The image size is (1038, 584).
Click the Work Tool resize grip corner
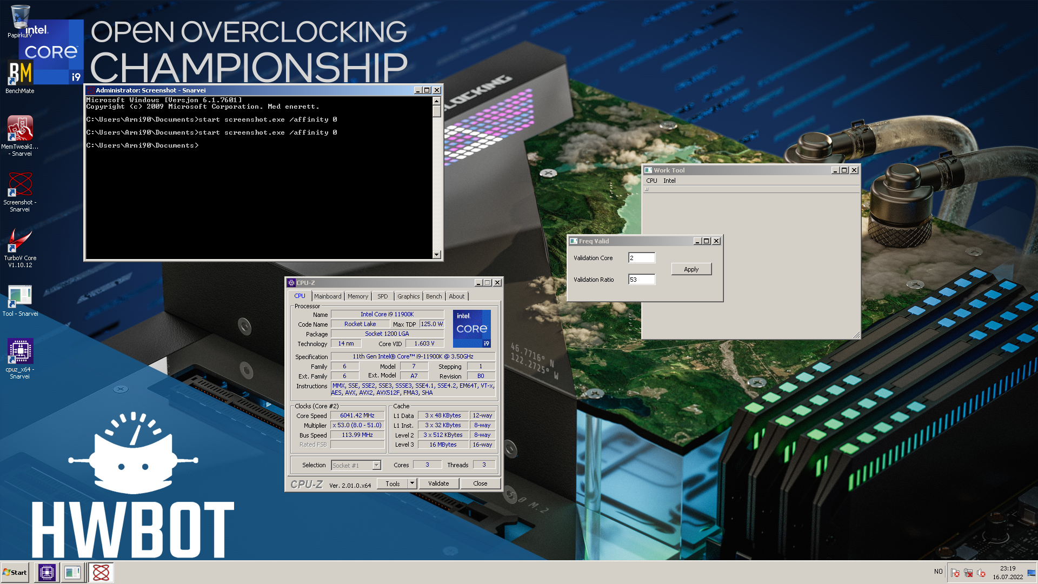tap(856, 335)
